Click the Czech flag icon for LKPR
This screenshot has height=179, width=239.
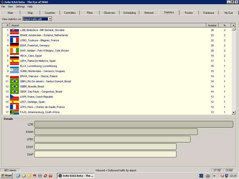[x=14, y=97]
